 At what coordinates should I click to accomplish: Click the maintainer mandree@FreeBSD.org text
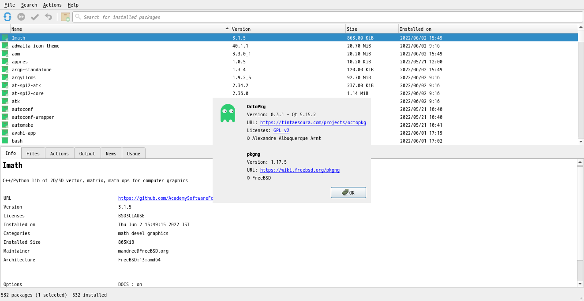[x=143, y=251]
